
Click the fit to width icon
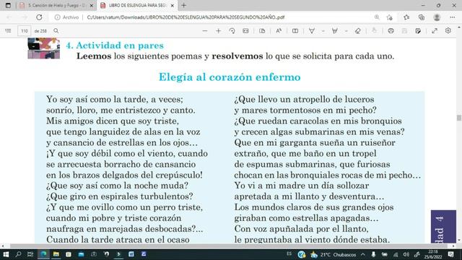click(245, 31)
